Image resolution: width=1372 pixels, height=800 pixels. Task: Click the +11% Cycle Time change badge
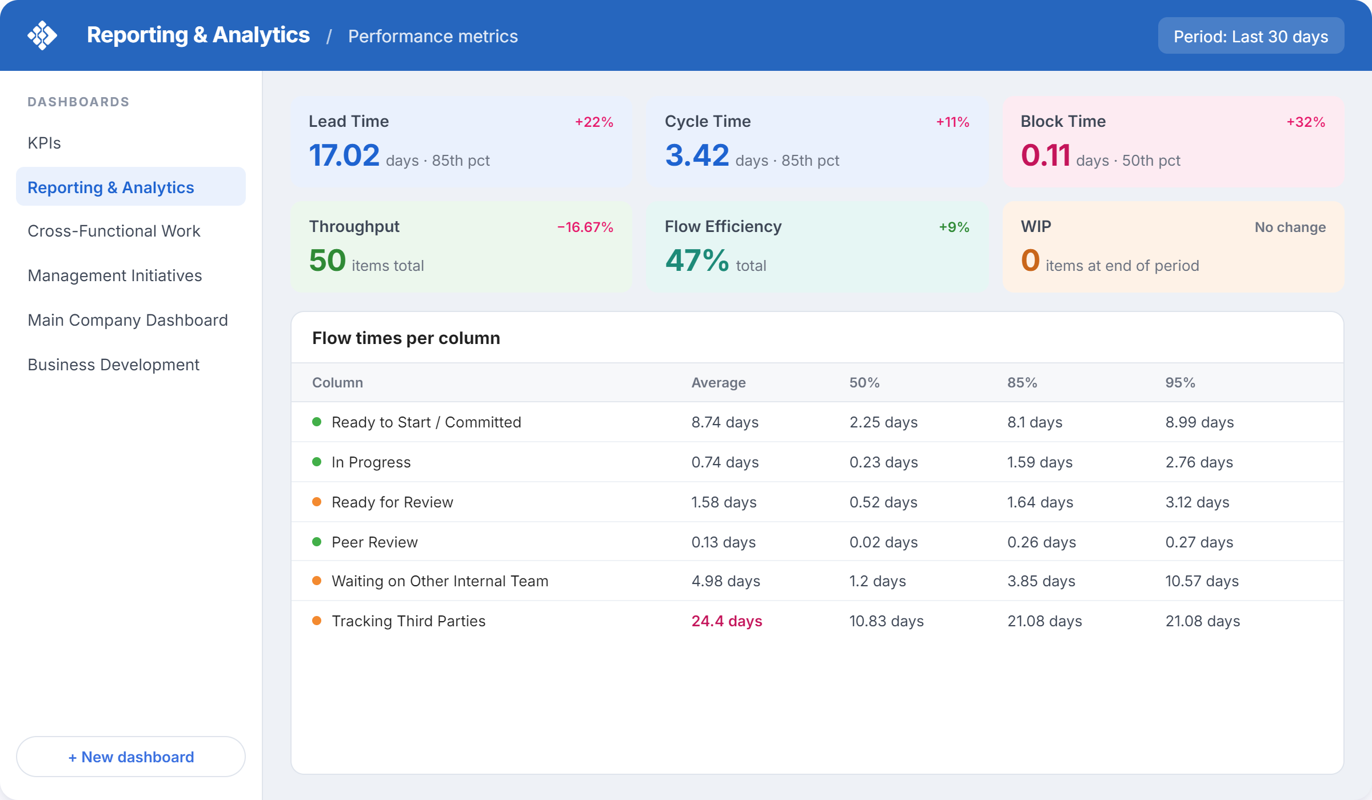coord(952,122)
